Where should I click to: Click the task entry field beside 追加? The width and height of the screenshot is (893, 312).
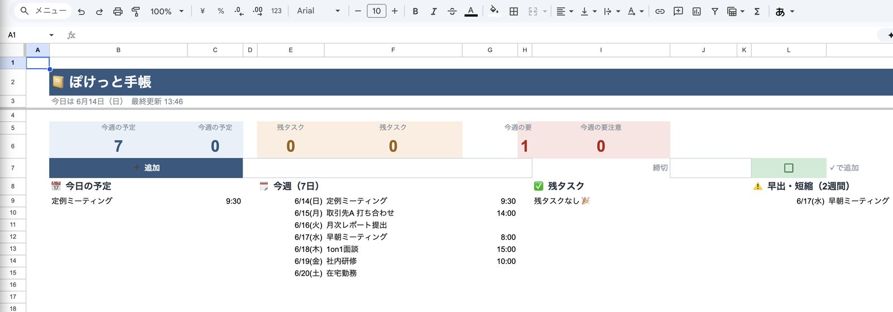[x=387, y=168]
